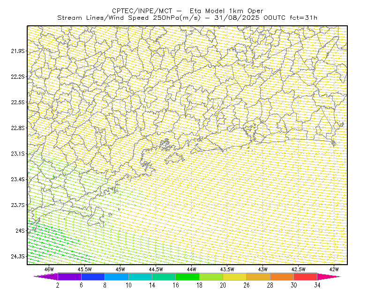Click the longitude label '43.5W'
375x290 pixels.
coord(227,269)
